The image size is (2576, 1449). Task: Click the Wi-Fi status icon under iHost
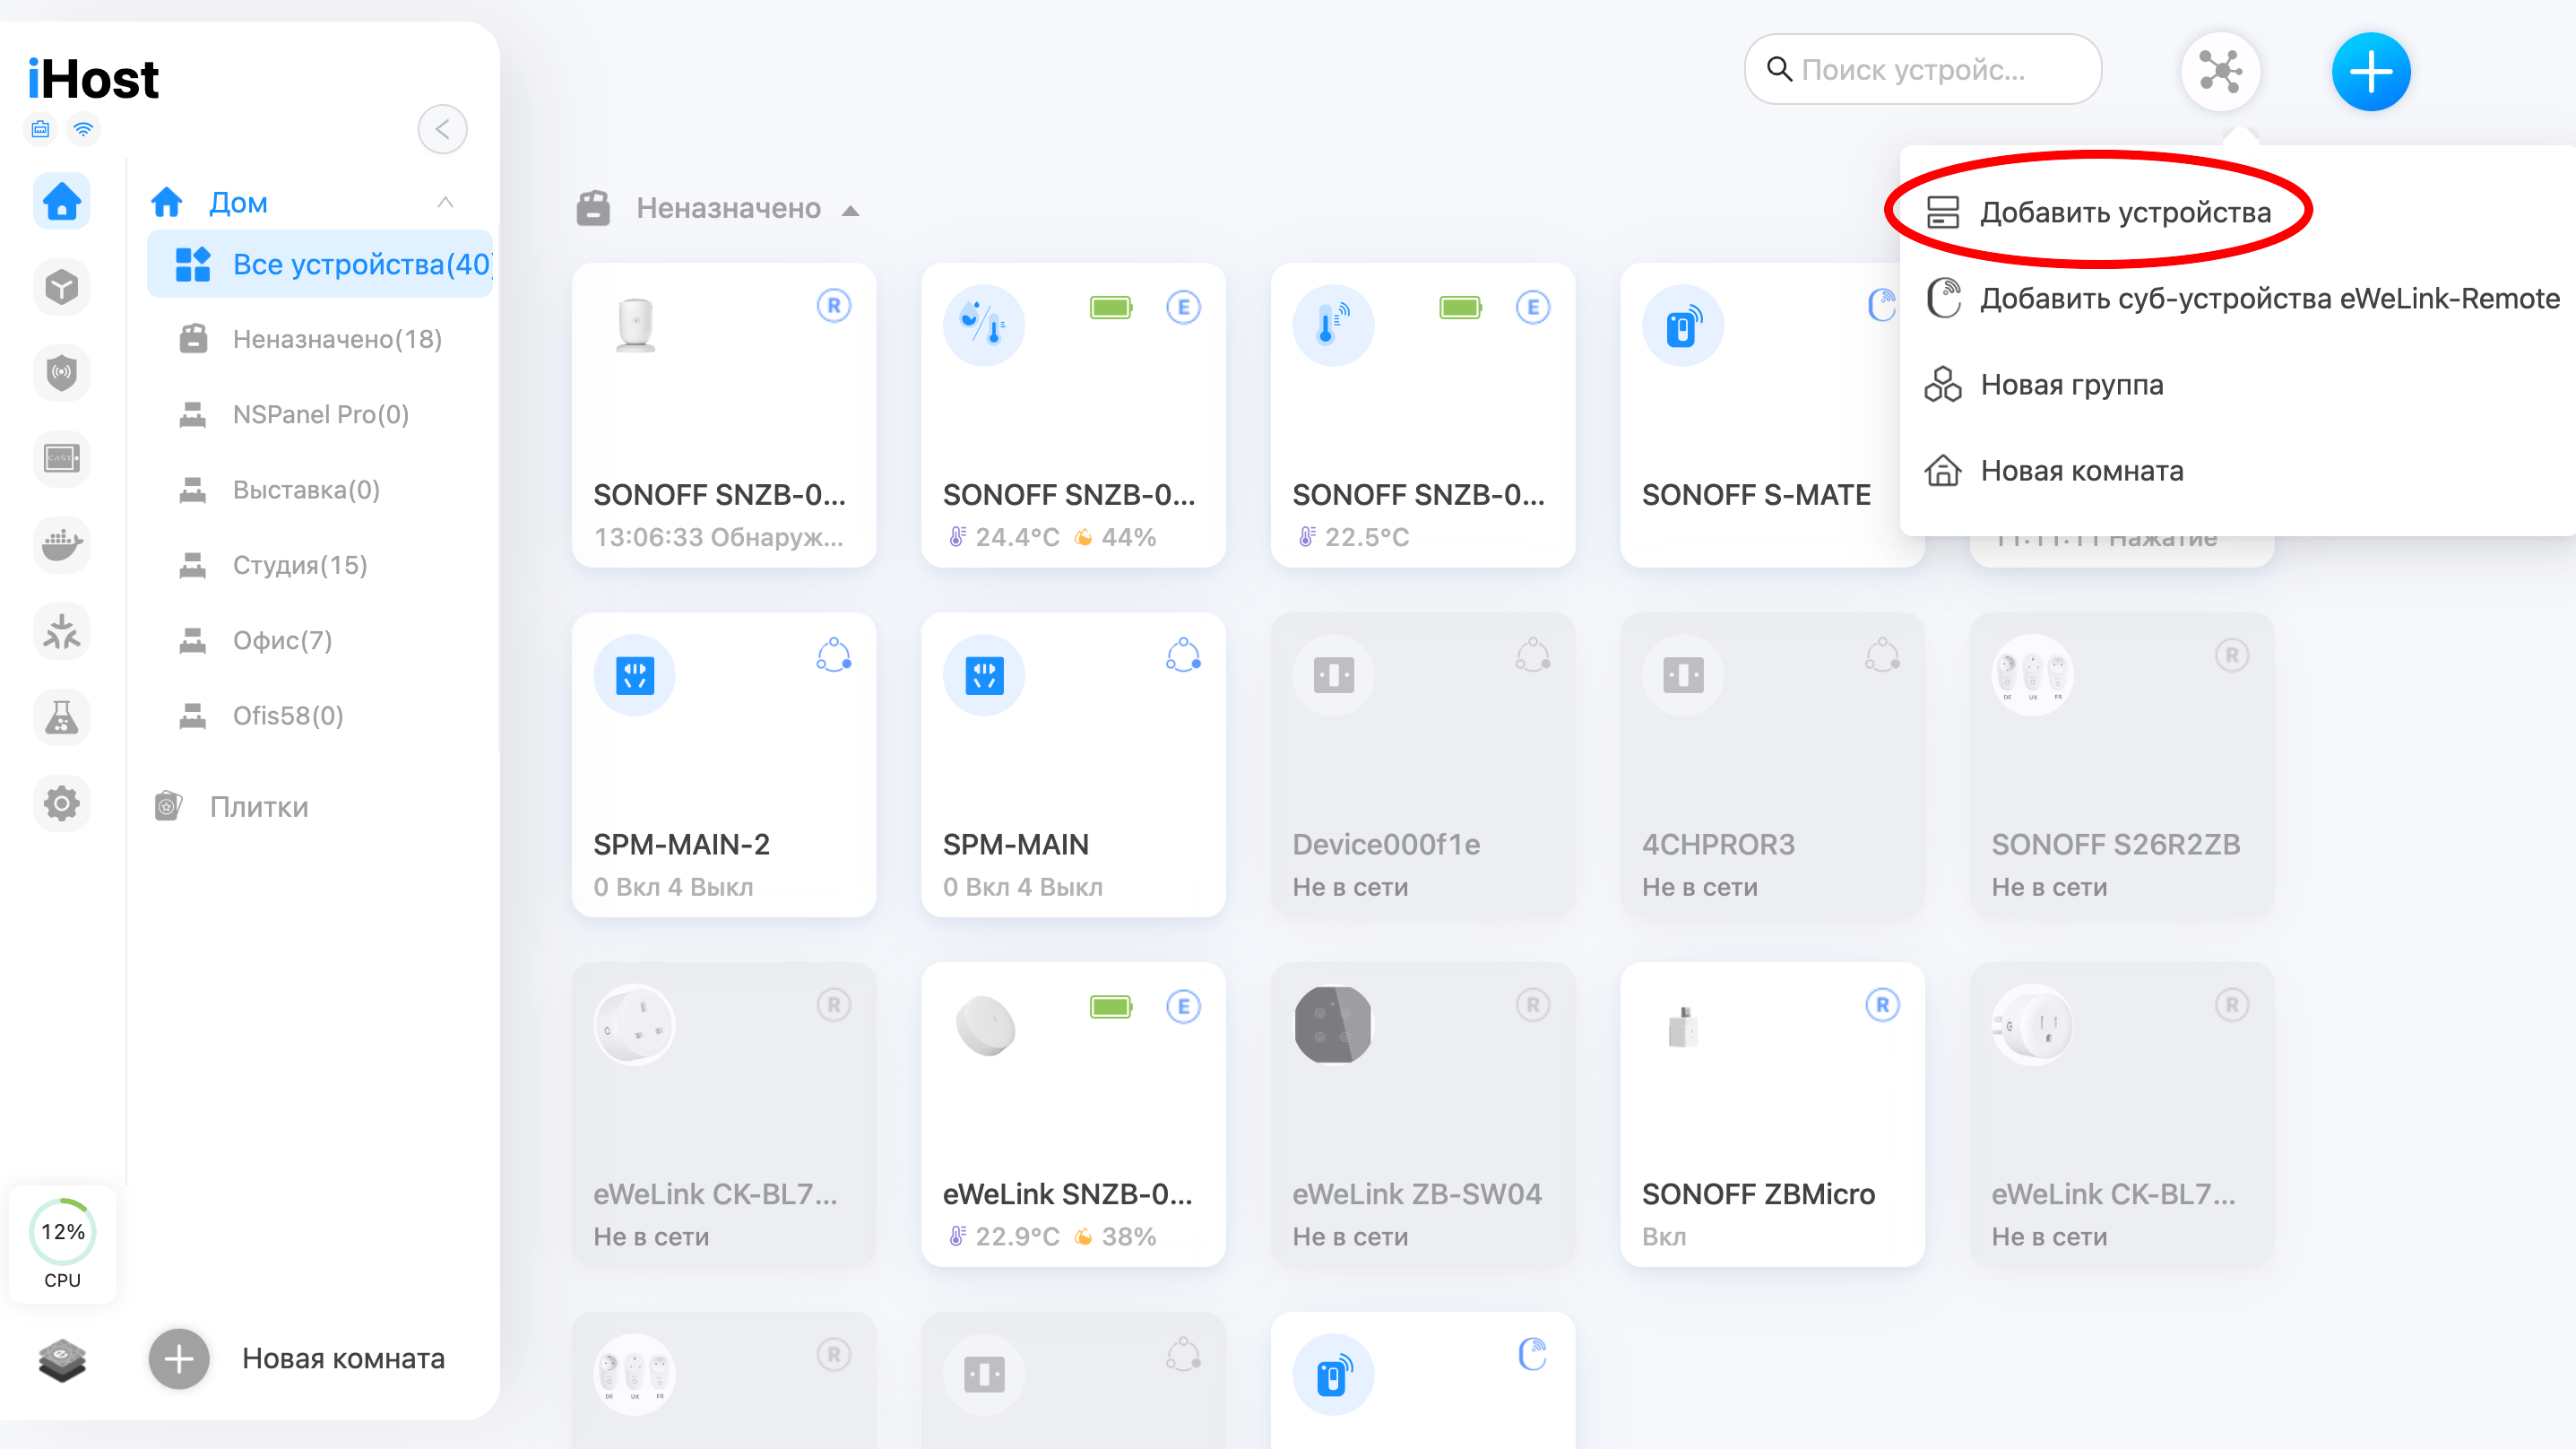pos(84,129)
